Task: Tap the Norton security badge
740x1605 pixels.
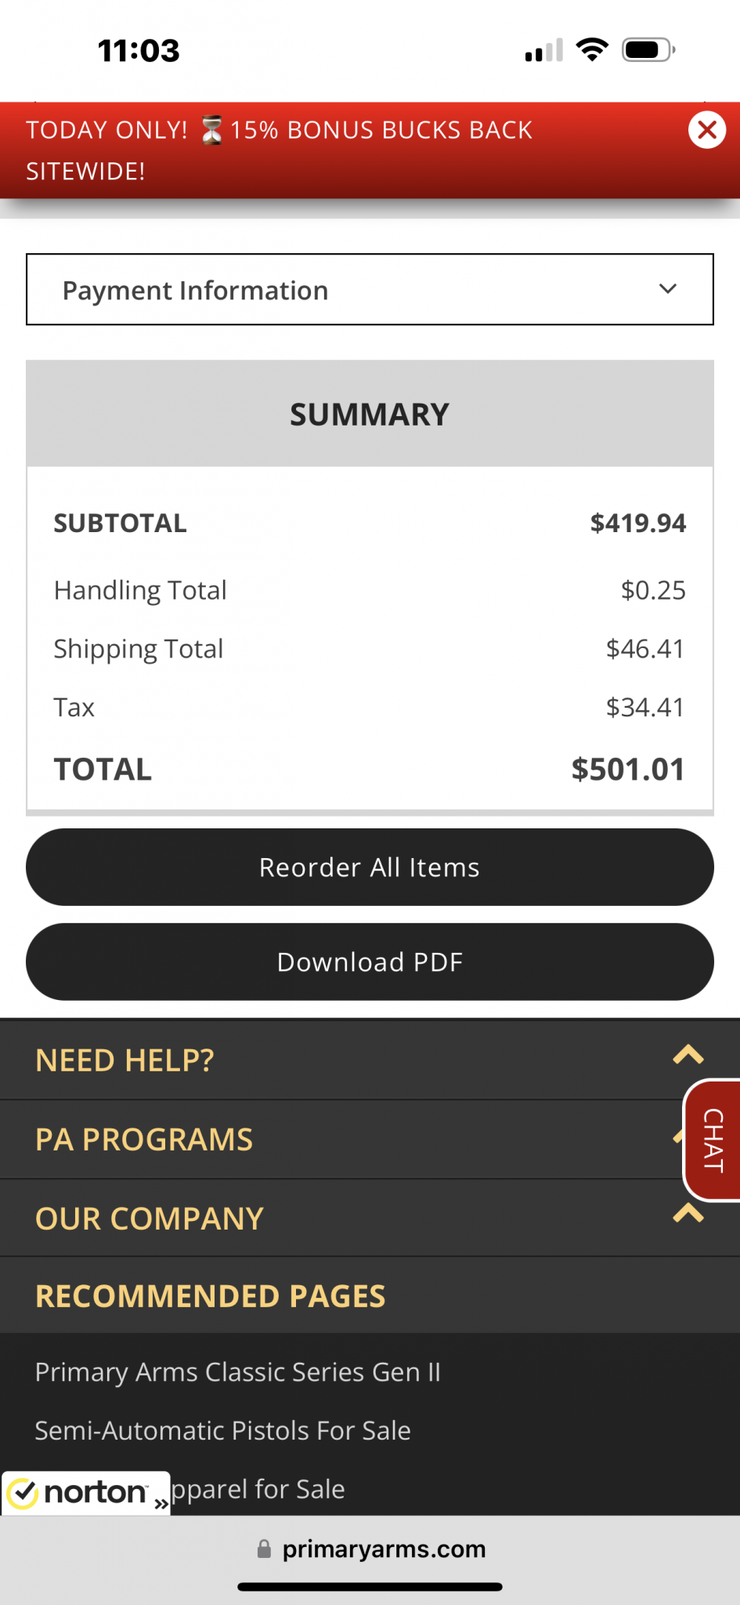Action: (86, 1493)
